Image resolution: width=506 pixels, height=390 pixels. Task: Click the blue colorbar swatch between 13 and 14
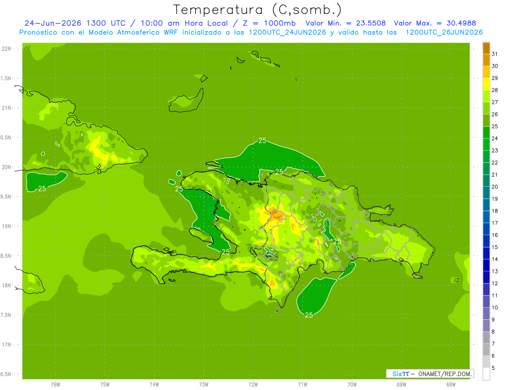tap(486, 265)
